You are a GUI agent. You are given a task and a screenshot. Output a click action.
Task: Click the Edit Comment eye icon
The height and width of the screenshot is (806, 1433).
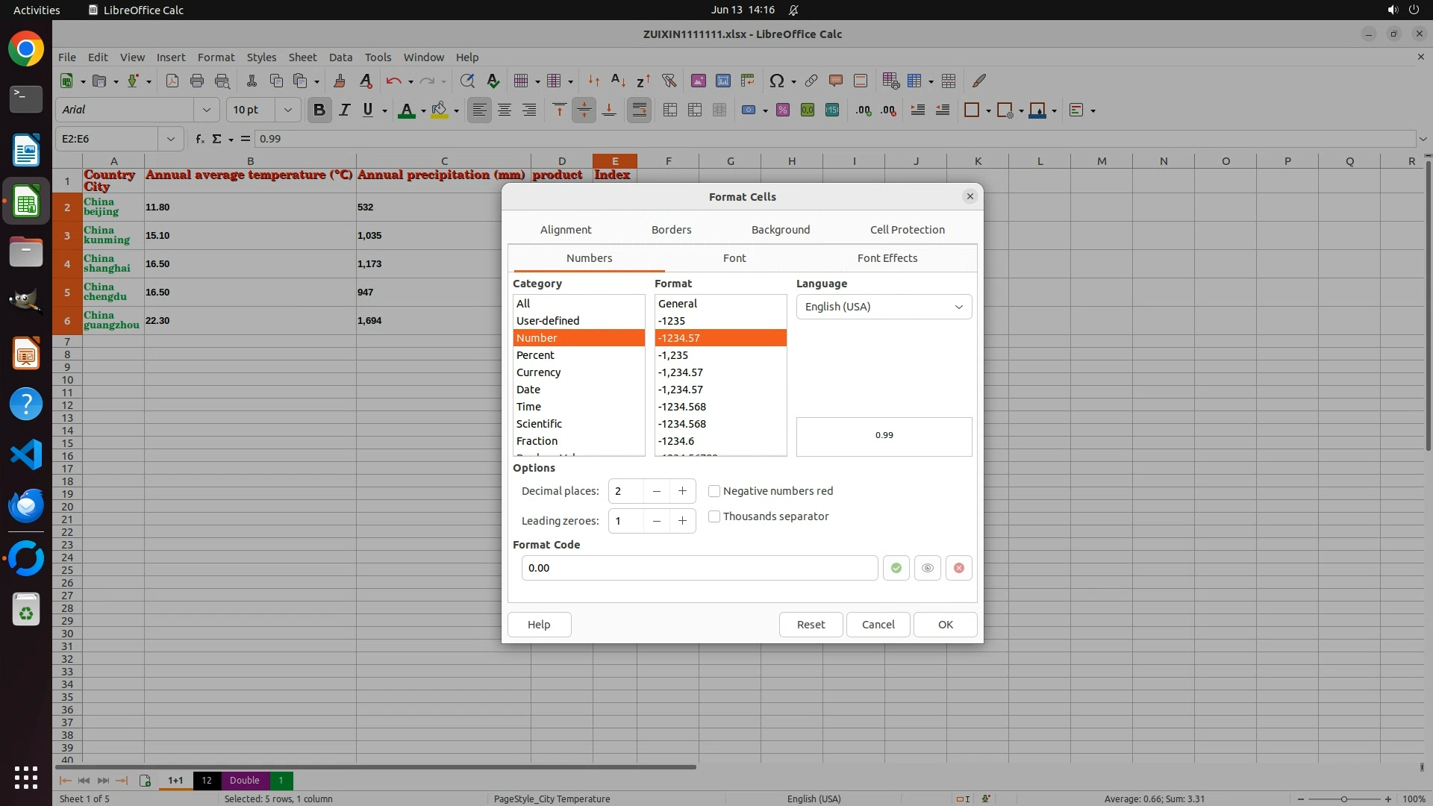pos(927,568)
